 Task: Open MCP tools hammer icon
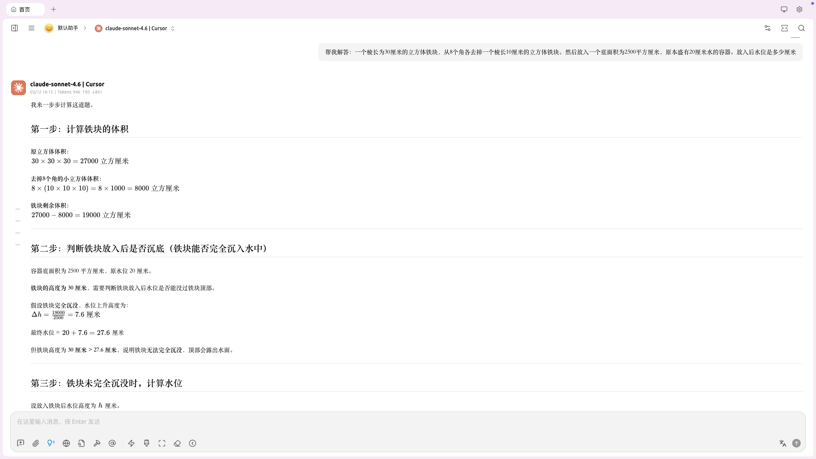click(97, 443)
